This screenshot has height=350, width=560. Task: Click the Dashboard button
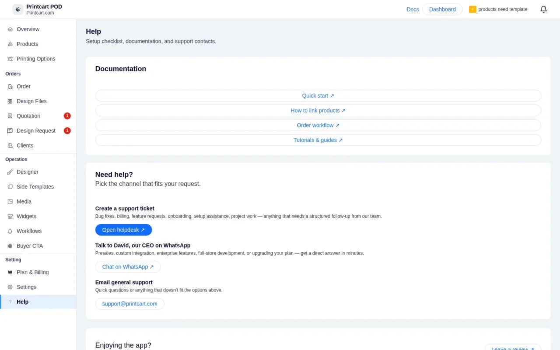click(442, 10)
